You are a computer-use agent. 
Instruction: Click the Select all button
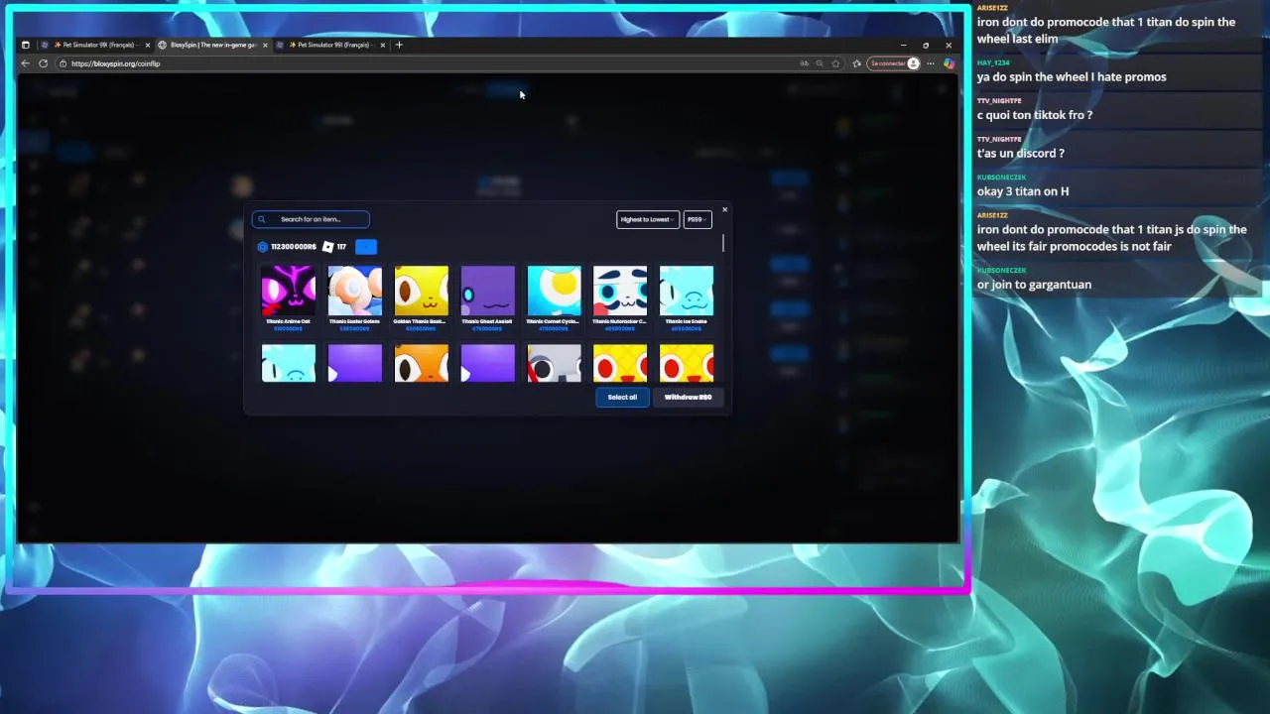(x=622, y=397)
